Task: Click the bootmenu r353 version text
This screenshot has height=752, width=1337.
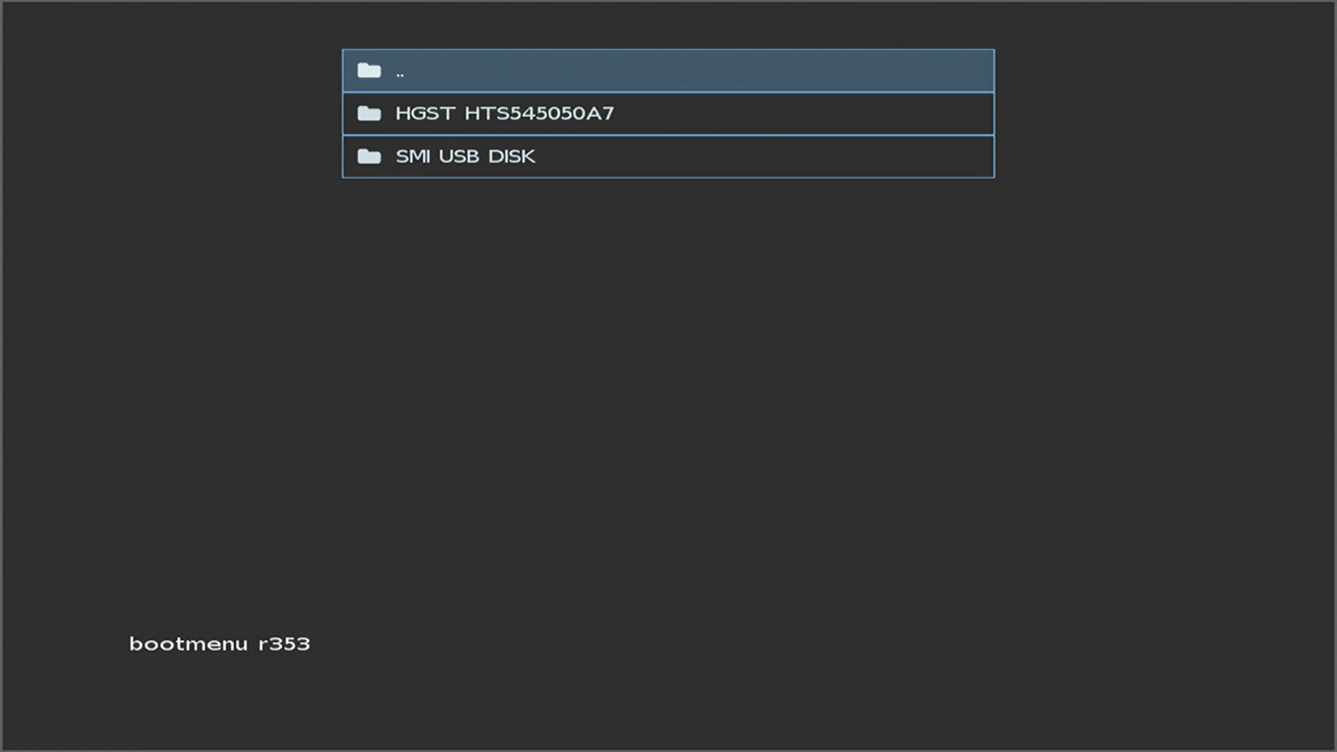Action: tap(219, 644)
